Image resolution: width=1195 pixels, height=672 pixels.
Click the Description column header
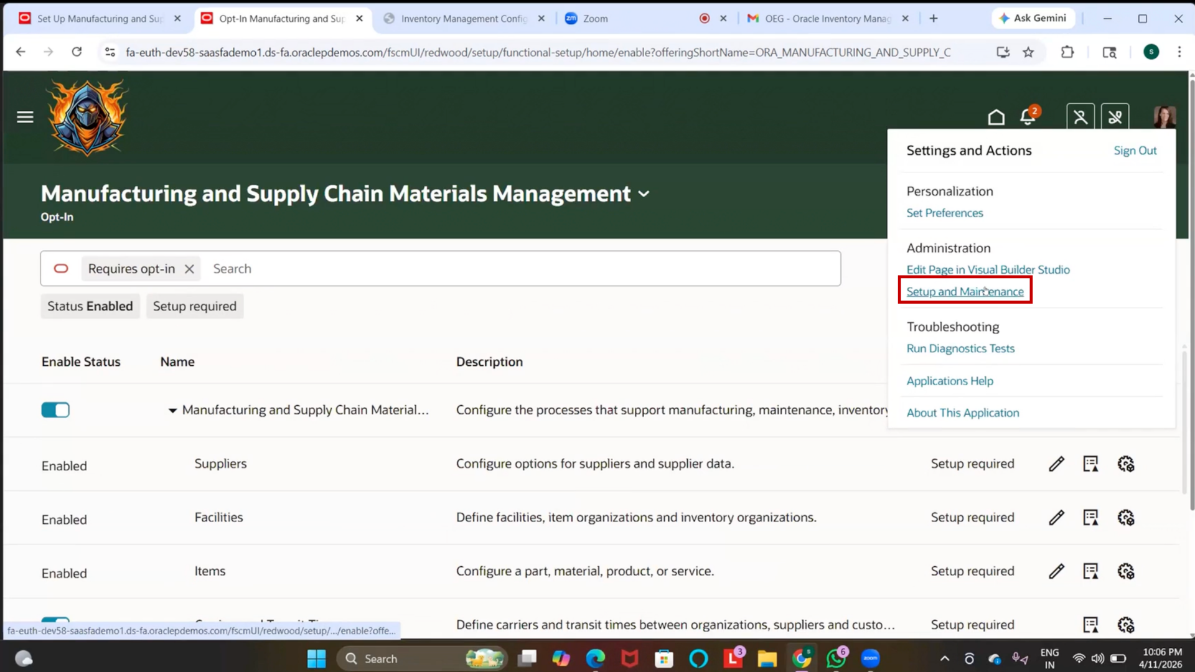coord(489,362)
